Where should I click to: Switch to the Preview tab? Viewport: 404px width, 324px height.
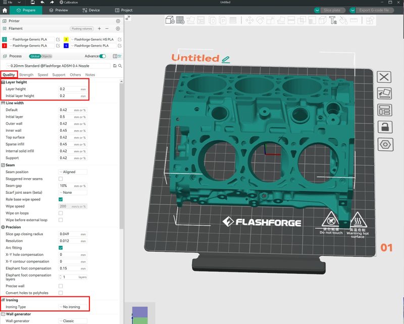pyautogui.click(x=59, y=10)
